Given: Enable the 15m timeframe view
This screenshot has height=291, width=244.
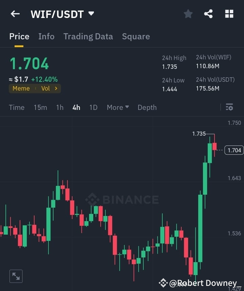Looking at the screenshot, I should [40, 107].
